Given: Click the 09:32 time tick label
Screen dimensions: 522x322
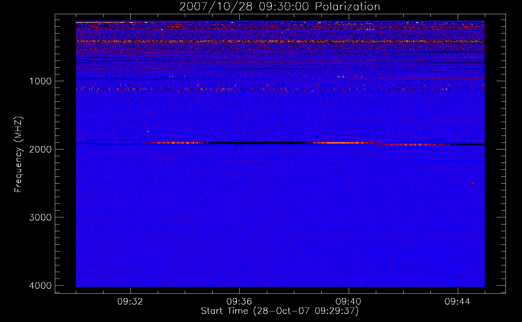Looking at the screenshot, I should 130,302.
